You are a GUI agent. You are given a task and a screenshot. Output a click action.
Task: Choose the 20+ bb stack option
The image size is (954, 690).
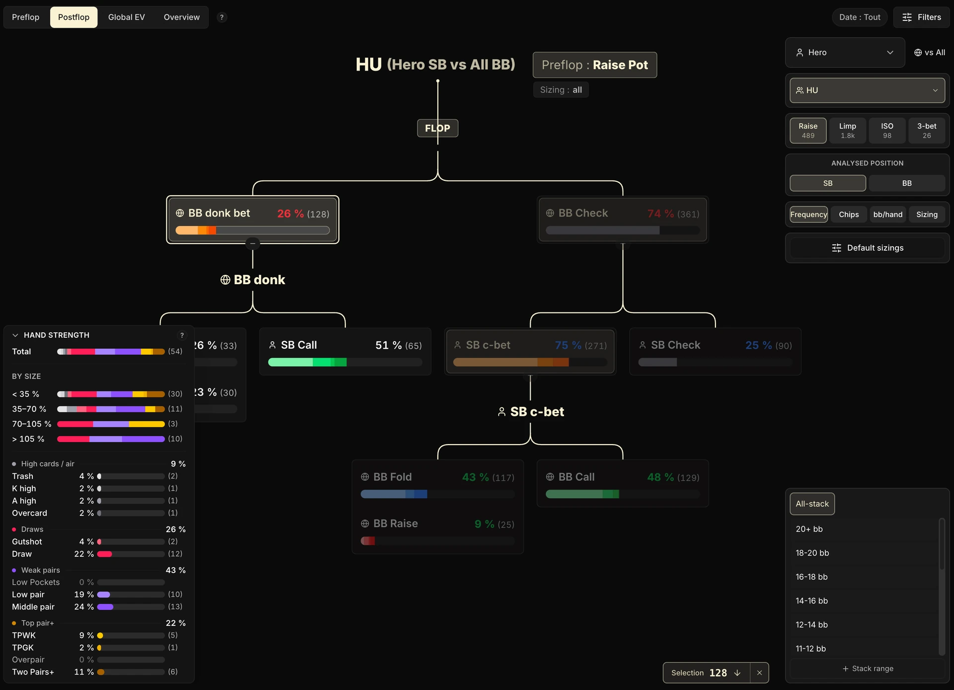click(864, 529)
